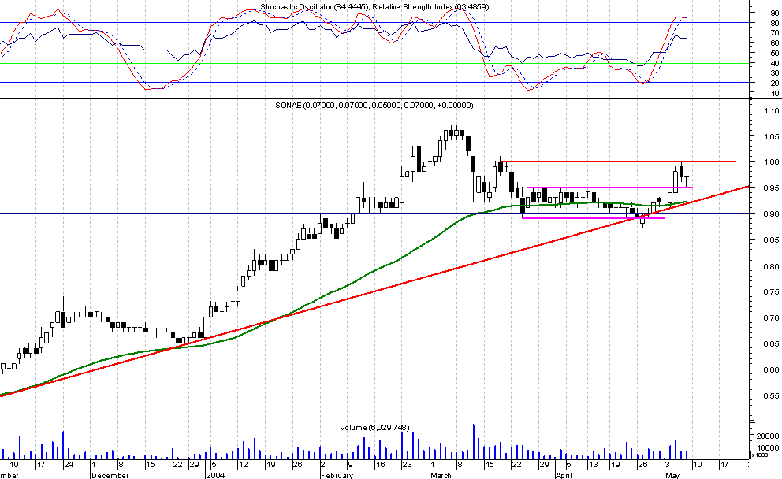Screen dimensions: 782x479
Task: Click the x1000 volume multiplier label
Action: [x=760, y=455]
